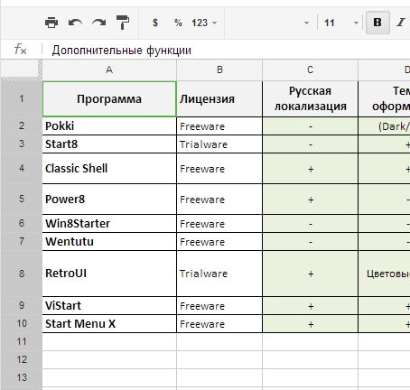Redo the last action

(99, 23)
